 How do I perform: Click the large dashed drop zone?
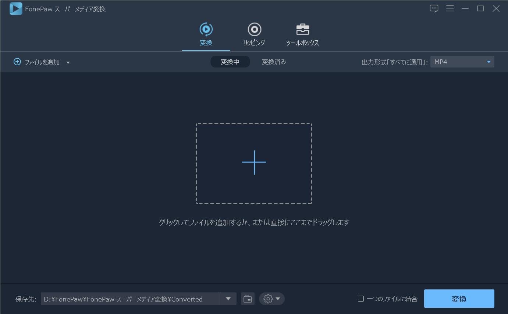(x=254, y=163)
